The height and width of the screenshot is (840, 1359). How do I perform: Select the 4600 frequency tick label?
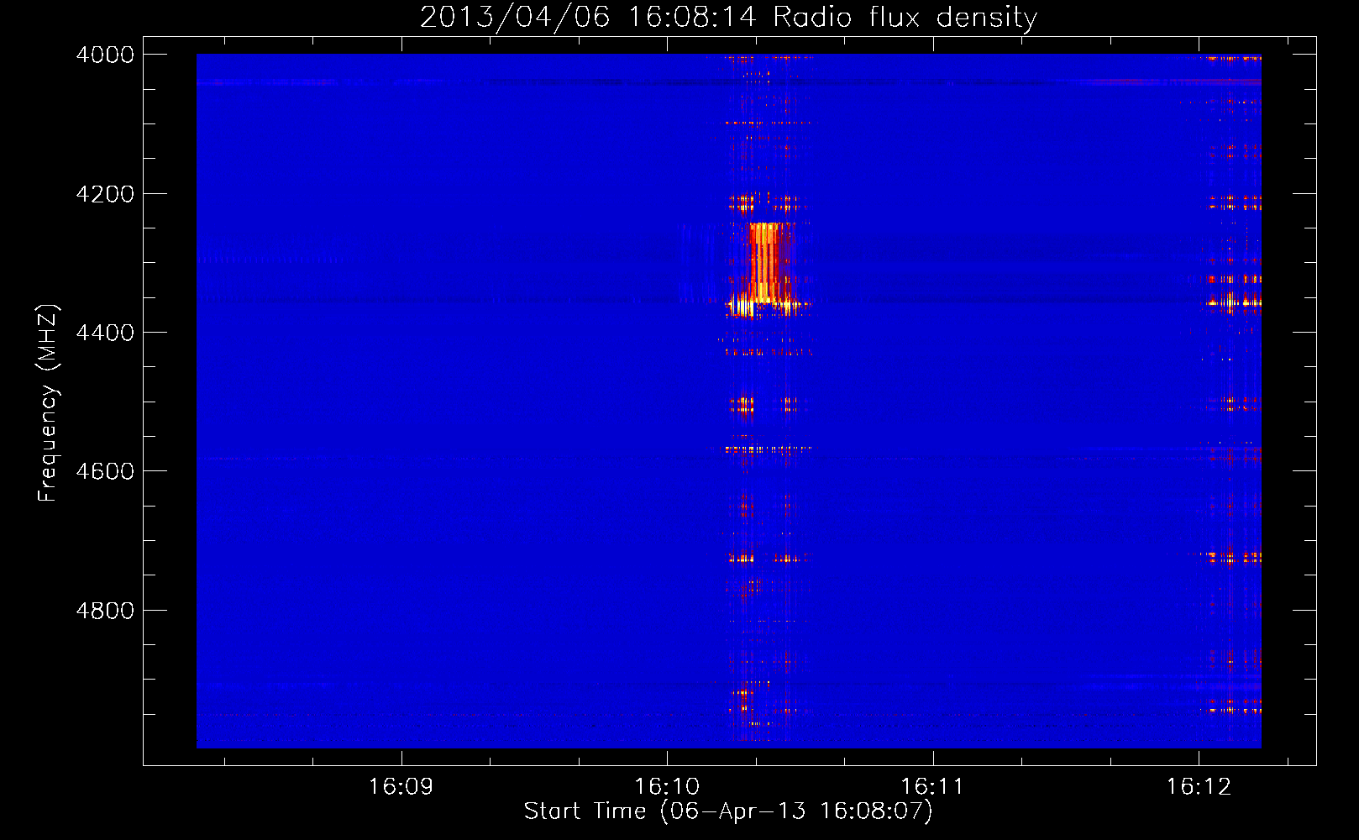105,471
